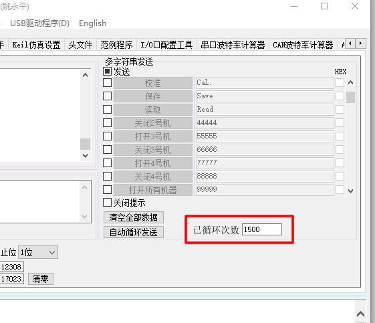Click the 关闭2号机 button
The height and width of the screenshot is (323, 375).
point(153,123)
